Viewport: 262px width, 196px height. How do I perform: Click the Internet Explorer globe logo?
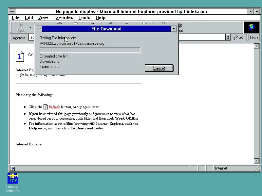tap(252, 27)
